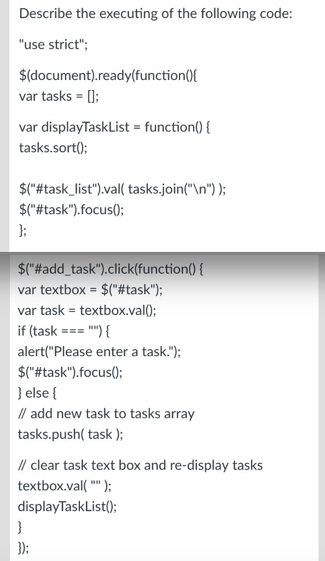Viewport: 325px width, 561px height.
Task: Click the '// add new task to tasks array' comment
Action: pyautogui.click(x=106, y=414)
